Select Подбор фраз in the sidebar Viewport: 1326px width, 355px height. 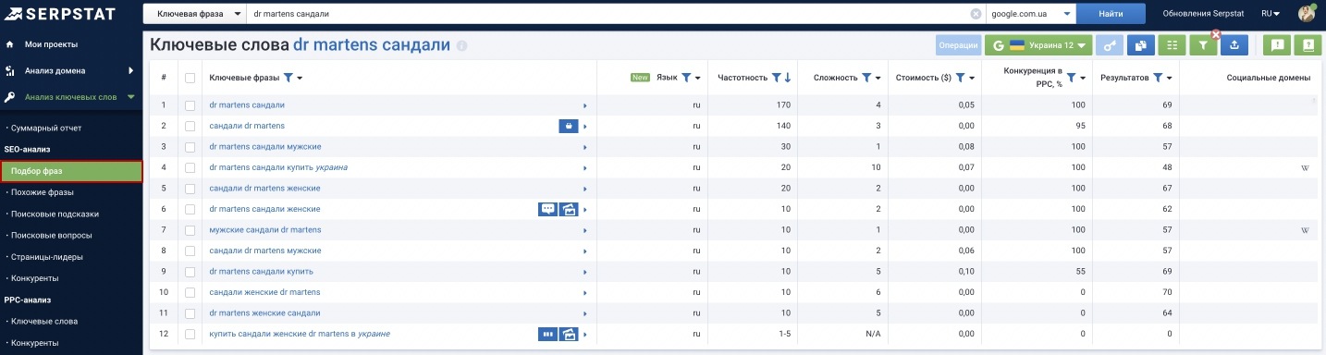pyautogui.click(x=71, y=171)
